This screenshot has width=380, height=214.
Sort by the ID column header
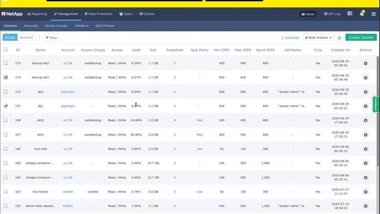pos(18,50)
